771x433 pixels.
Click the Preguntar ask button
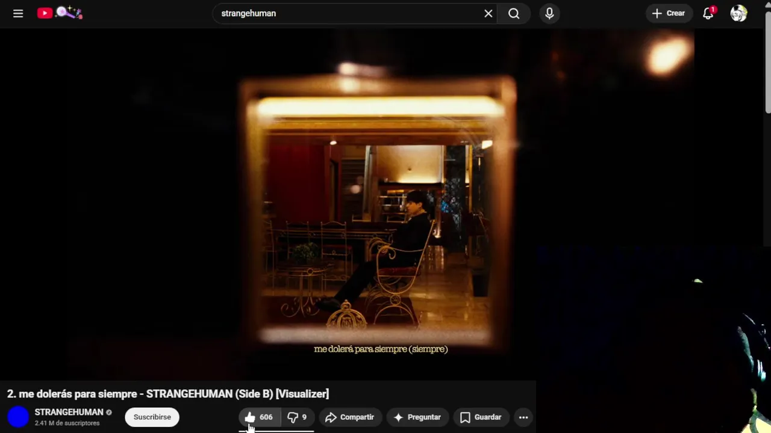417,417
